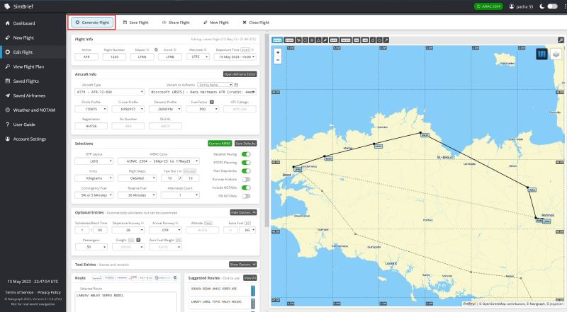This screenshot has height=312, width=567.
Task: Click the Generate Flight button
Action: click(93, 23)
